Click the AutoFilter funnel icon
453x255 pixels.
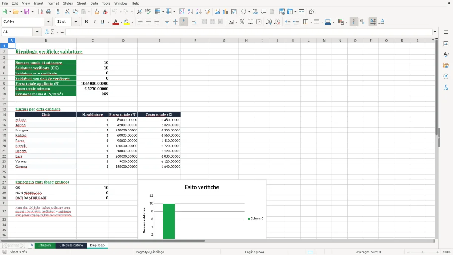point(207,12)
